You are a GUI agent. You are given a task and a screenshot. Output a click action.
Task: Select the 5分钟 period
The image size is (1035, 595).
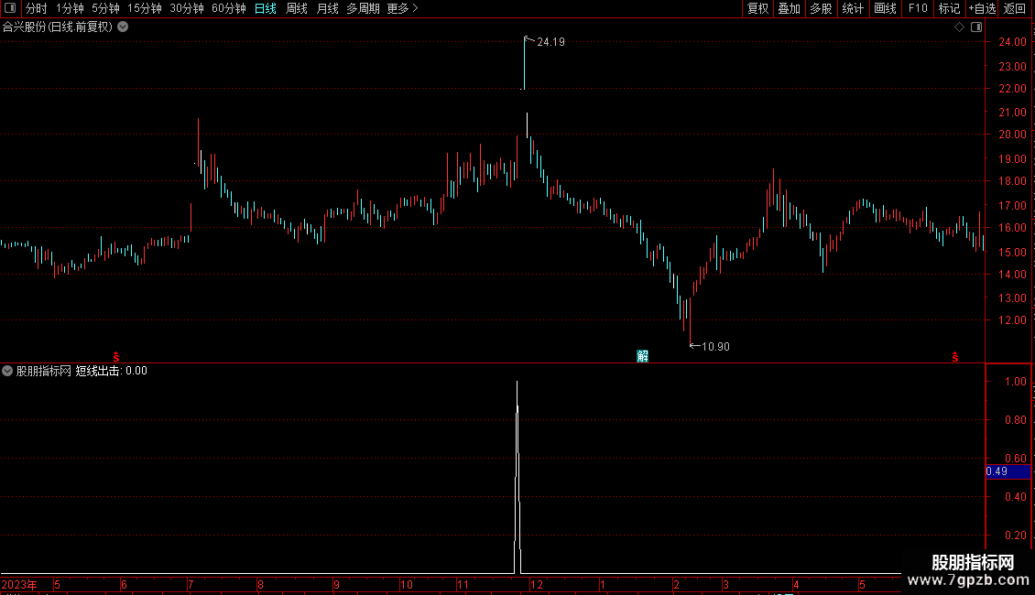click(x=105, y=8)
